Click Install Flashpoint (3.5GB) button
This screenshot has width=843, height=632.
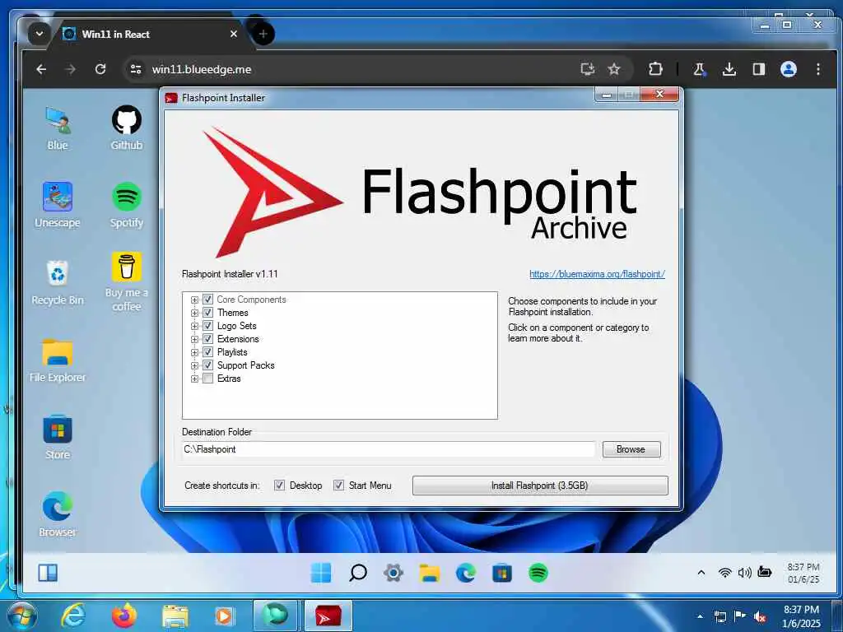(540, 486)
